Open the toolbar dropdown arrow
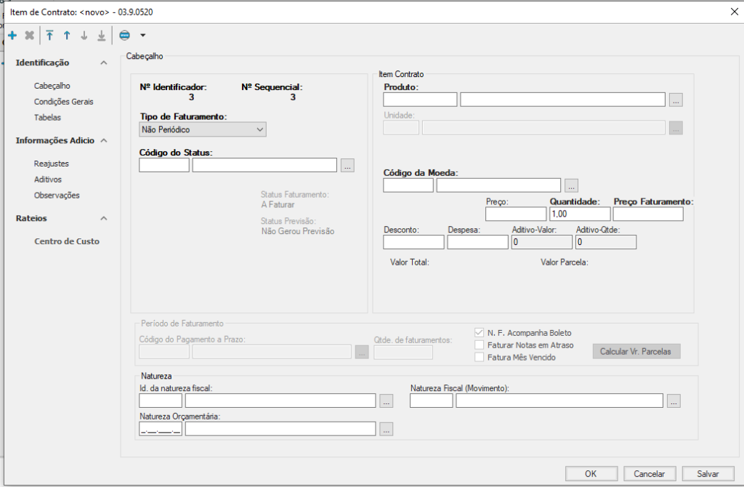 point(142,35)
